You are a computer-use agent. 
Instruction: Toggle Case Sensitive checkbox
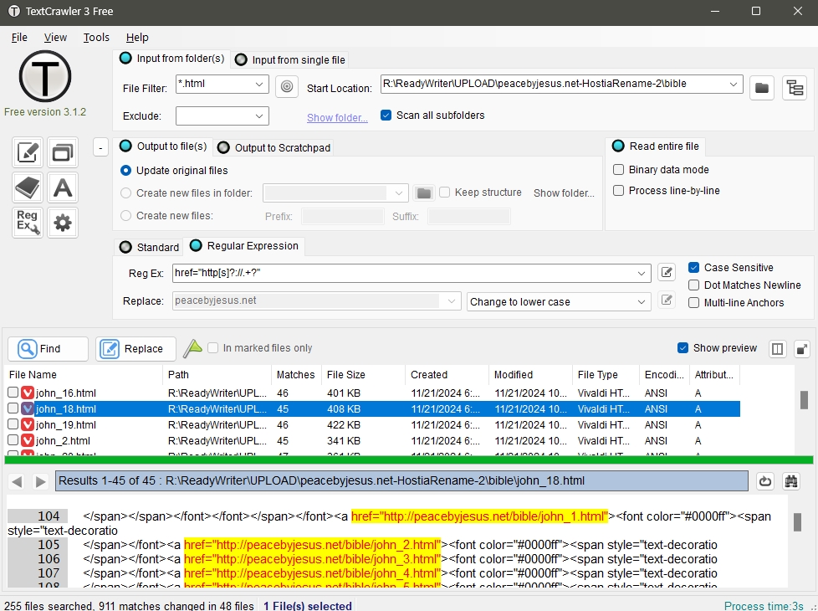pos(694,267)
